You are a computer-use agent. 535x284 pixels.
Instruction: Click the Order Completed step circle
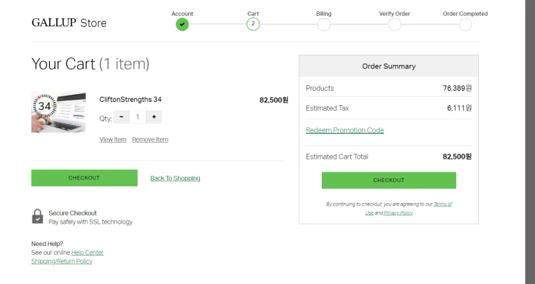465,24
